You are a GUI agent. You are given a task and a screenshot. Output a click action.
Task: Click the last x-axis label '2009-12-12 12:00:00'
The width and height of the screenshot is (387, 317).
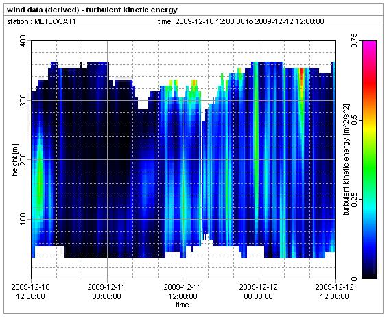[335, 292]
